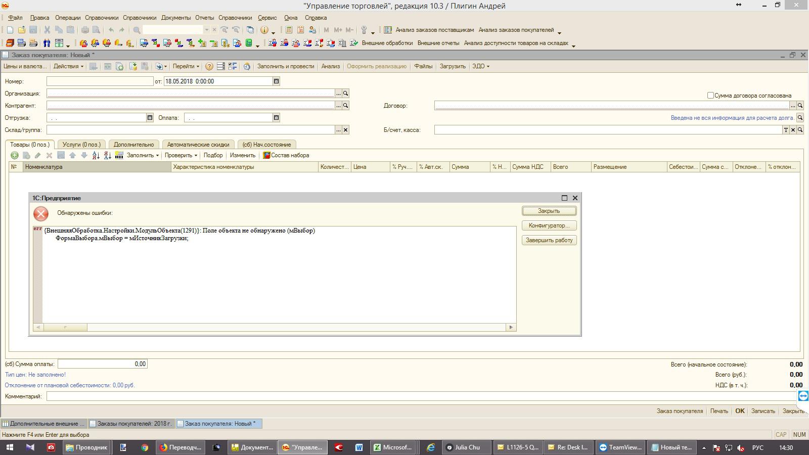Click the Contract field search magnifier icon

tap(800, 106)
